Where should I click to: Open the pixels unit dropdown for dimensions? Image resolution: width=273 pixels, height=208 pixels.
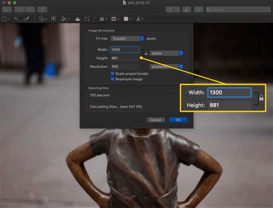point(166,53)
